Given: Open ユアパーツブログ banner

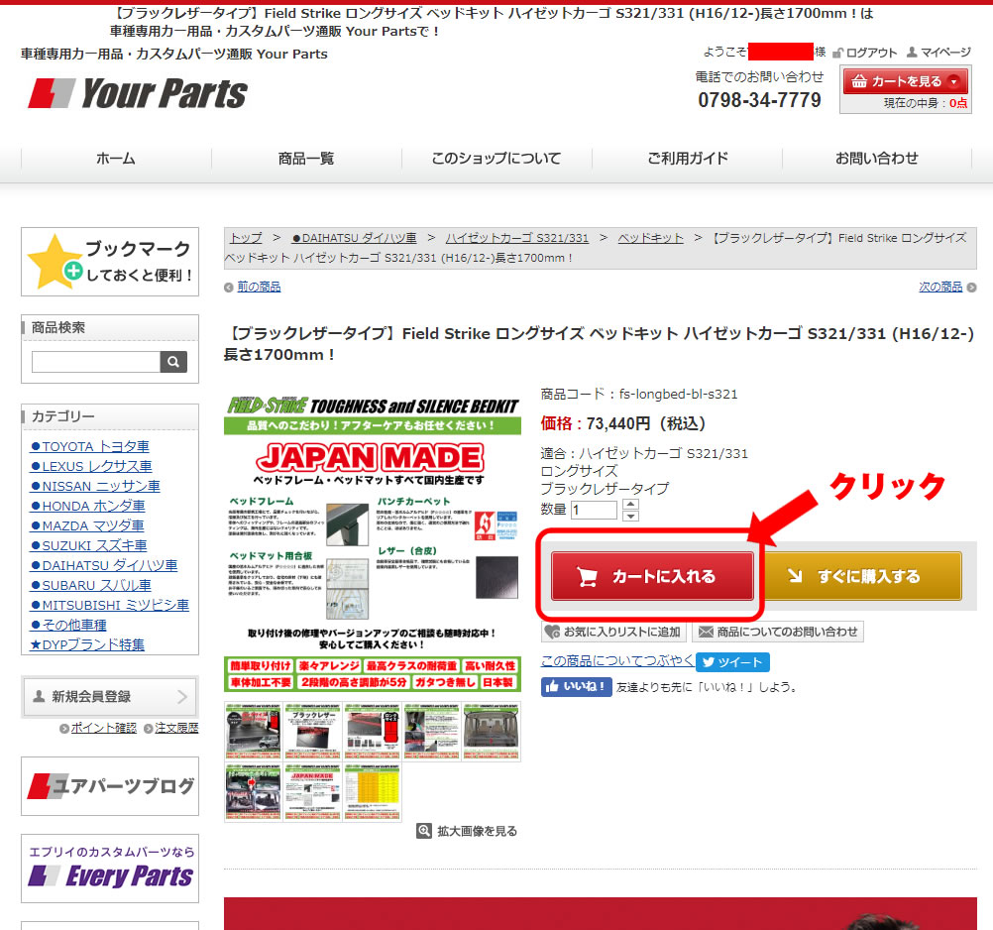Looking at the screenshot, I should coord(110,786).
